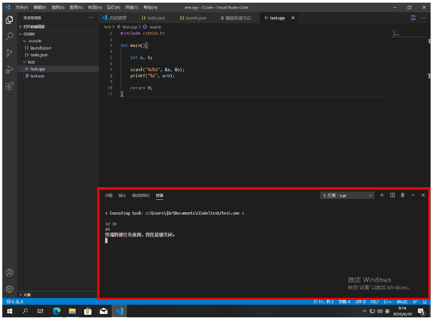Expand the 打开的编辑器 section
This screenshot has width=434, height=320.
34,27
